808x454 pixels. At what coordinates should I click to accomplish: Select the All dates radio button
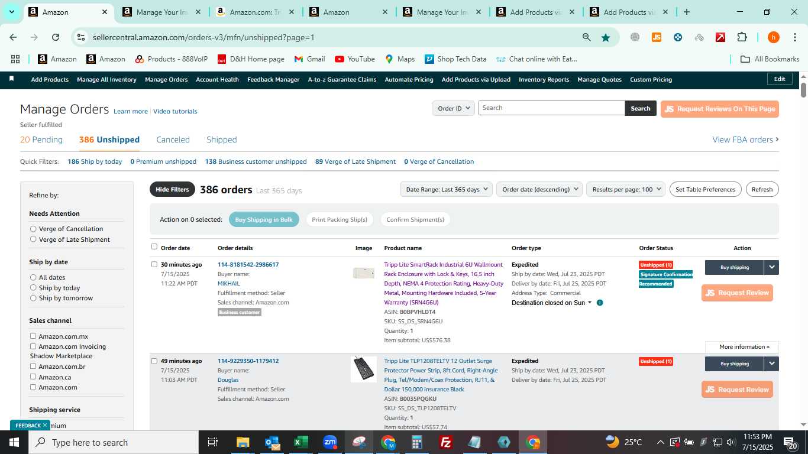tap(33, 277)
